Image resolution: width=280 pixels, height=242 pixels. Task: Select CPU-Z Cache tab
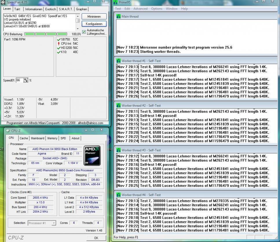click(24, 138)
